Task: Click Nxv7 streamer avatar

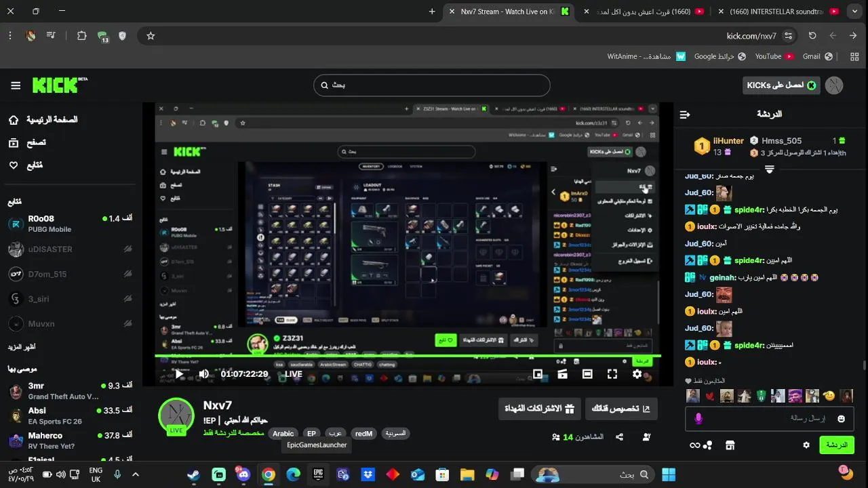Action: pyautogui.click(x=176, y=415)
